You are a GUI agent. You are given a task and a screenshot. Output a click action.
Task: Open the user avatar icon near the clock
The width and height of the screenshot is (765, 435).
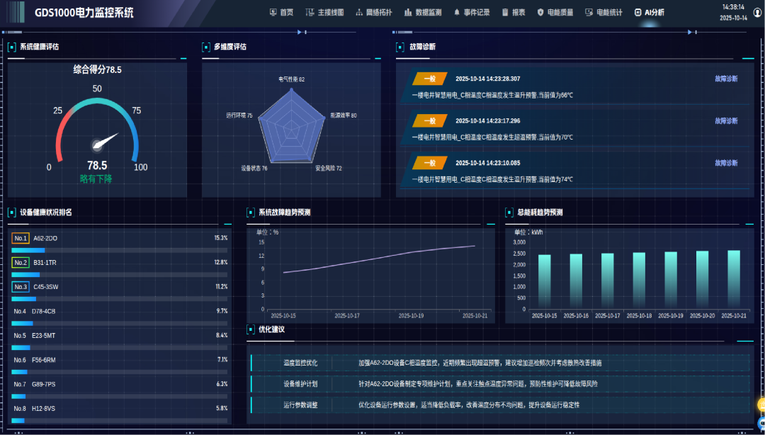pyautogui.click(x=758, y=13)
